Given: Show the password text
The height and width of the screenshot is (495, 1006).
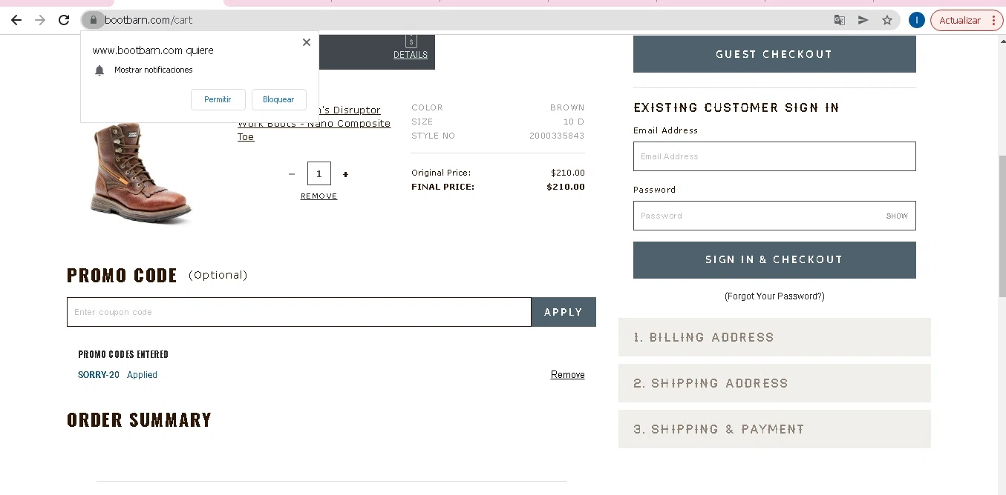Looking at the screenshot, I should 897,216.
